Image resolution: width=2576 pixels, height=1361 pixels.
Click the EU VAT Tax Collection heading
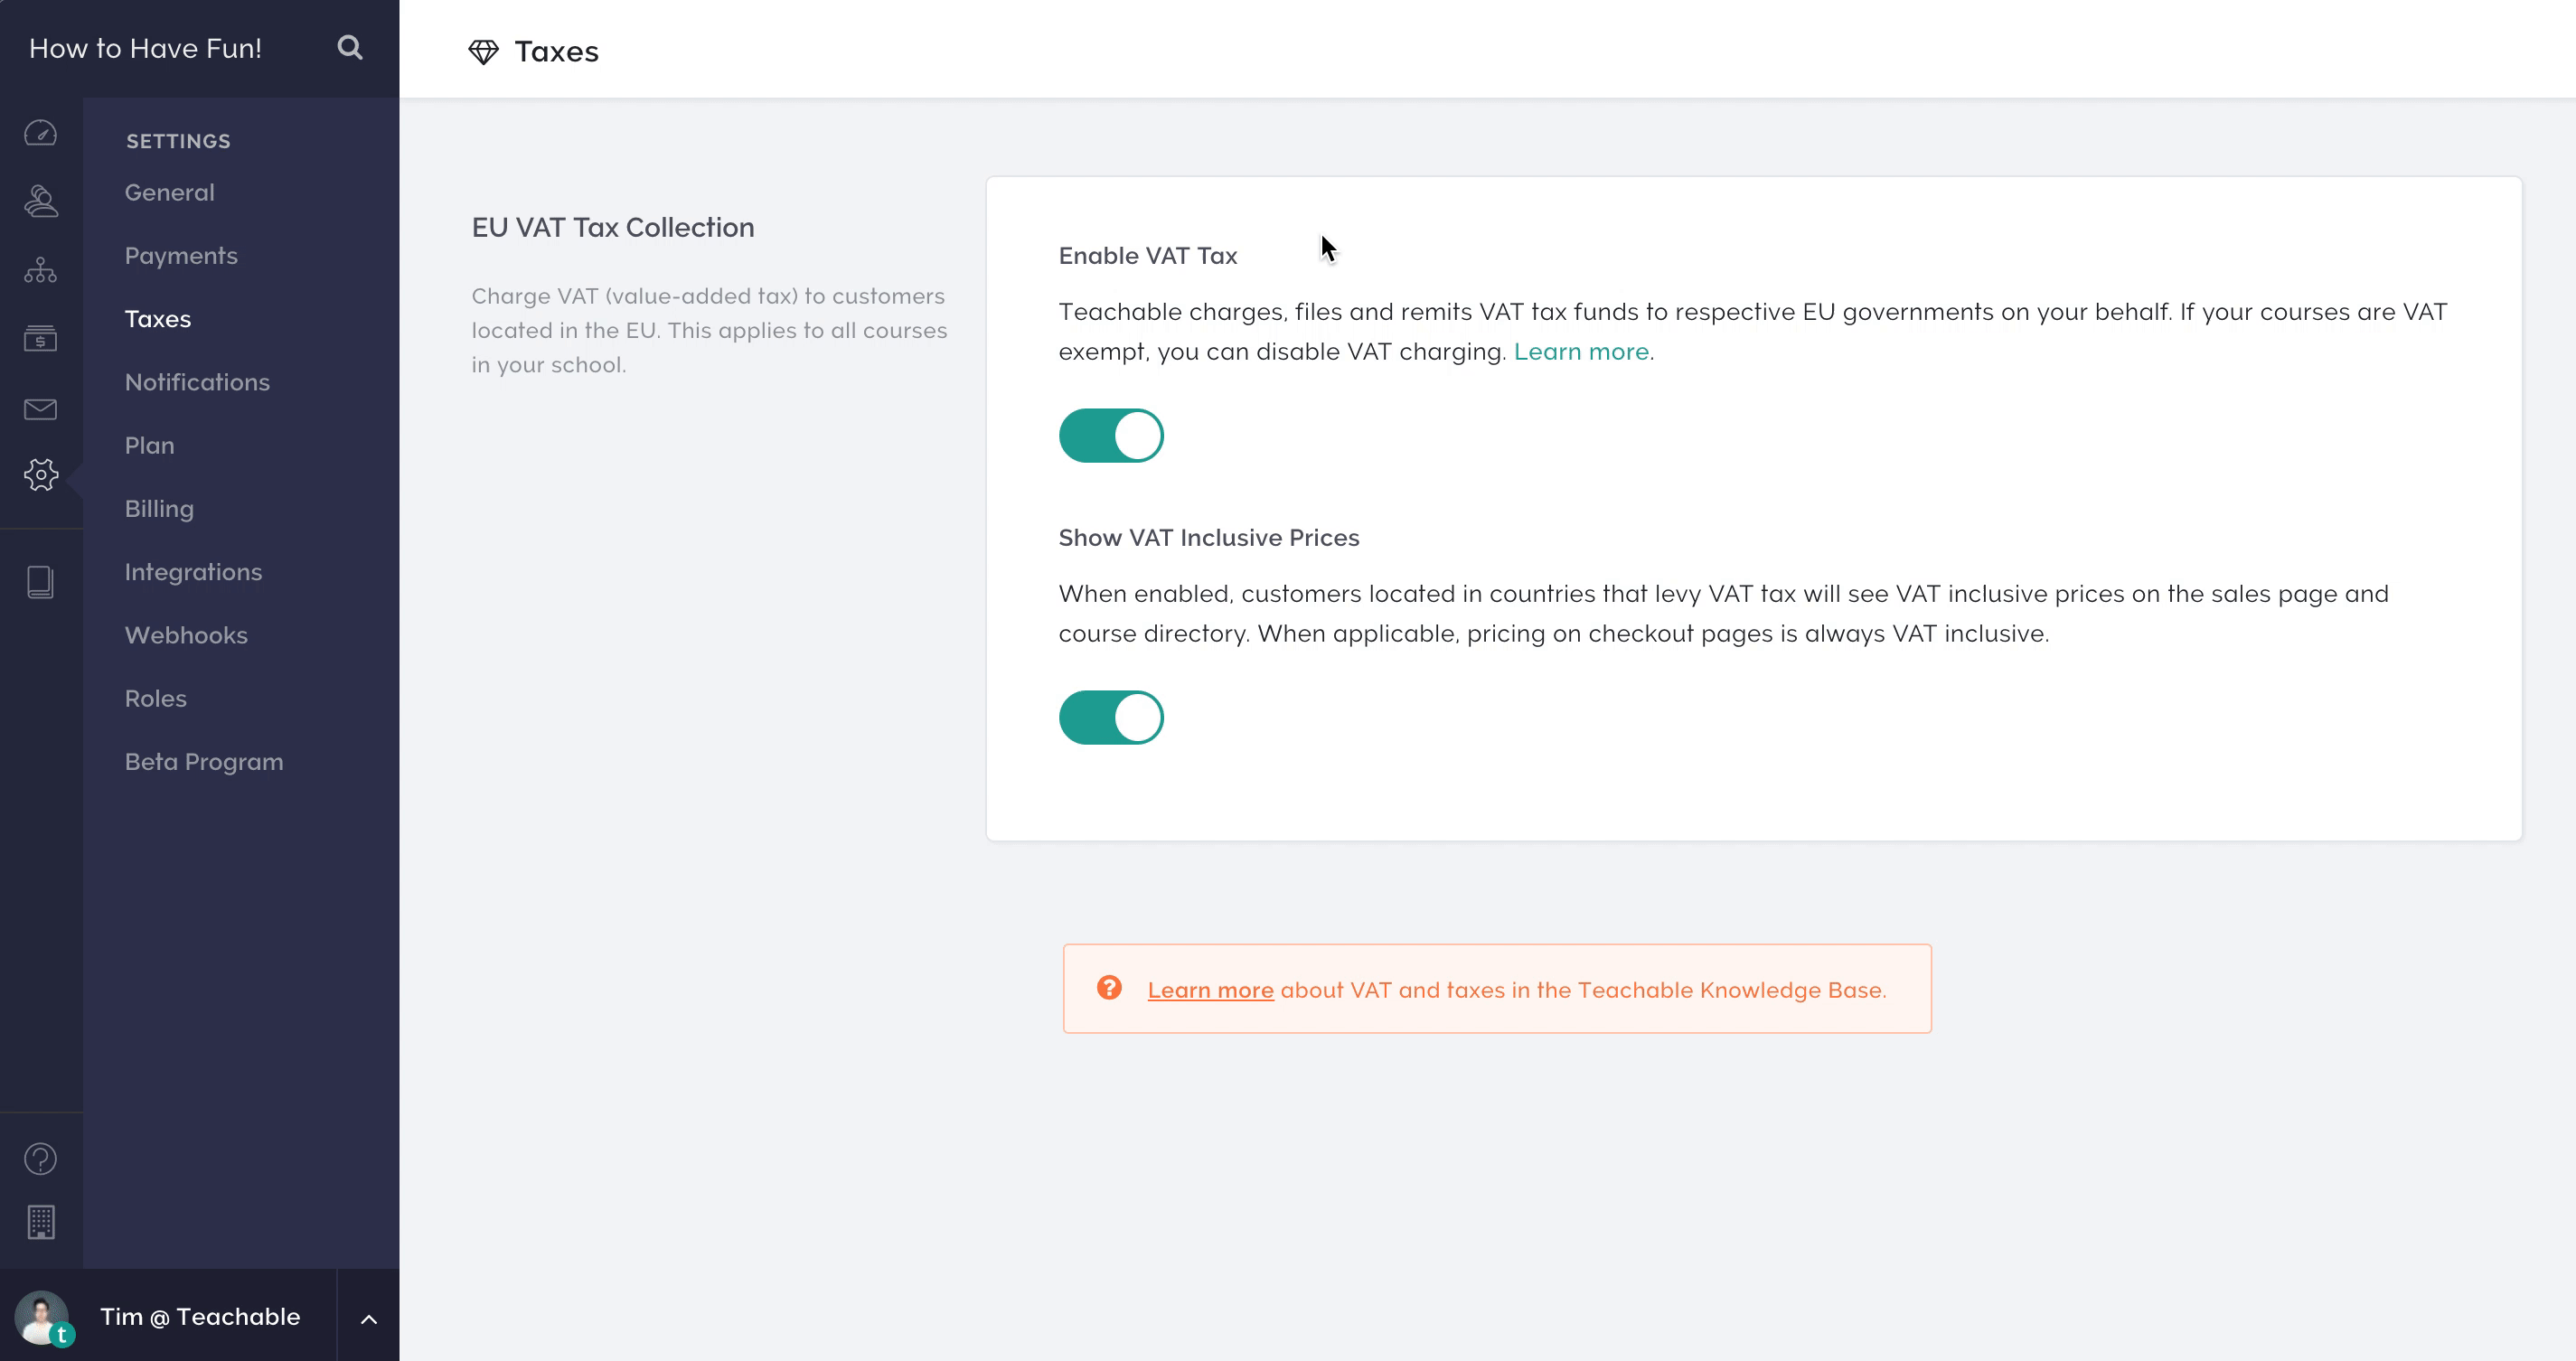[613, 227]
